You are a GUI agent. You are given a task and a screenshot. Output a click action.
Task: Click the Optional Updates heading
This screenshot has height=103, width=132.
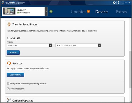[23, 101]
